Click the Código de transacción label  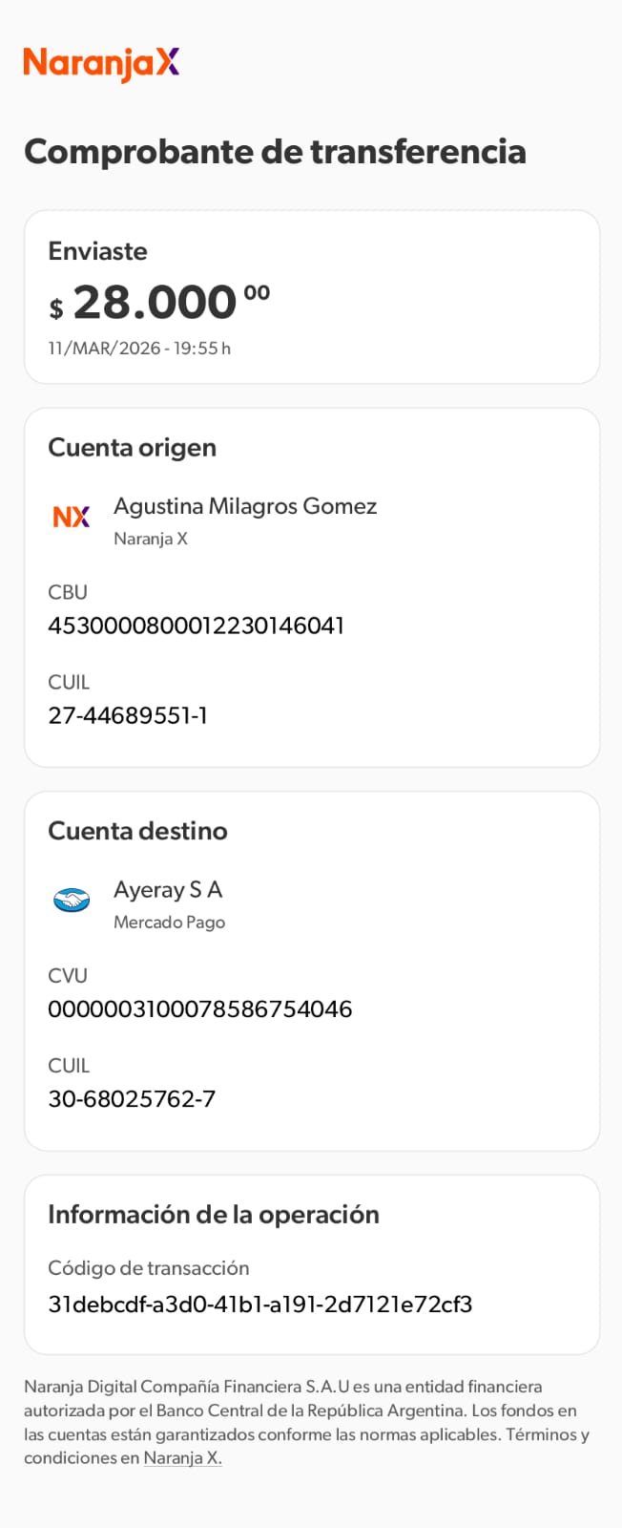tap(148, 1268)
